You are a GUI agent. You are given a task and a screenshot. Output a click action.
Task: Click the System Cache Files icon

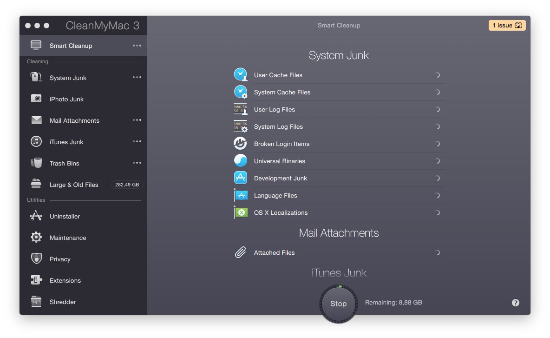[241, 92]
